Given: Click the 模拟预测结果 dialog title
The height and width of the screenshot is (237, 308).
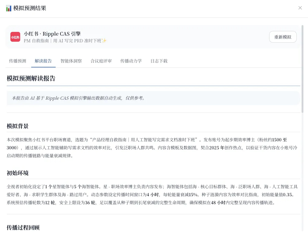Looking at the screenshot, I should tap(30, 8).
